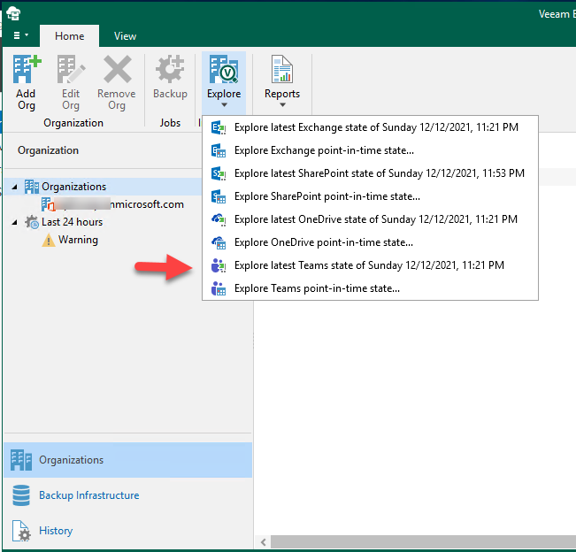Open the Reports ribbon button
Viewport: 576px width, 552px height.
click(282, 80)
